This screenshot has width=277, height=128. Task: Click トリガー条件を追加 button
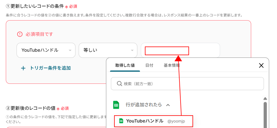tap(46, 68)
